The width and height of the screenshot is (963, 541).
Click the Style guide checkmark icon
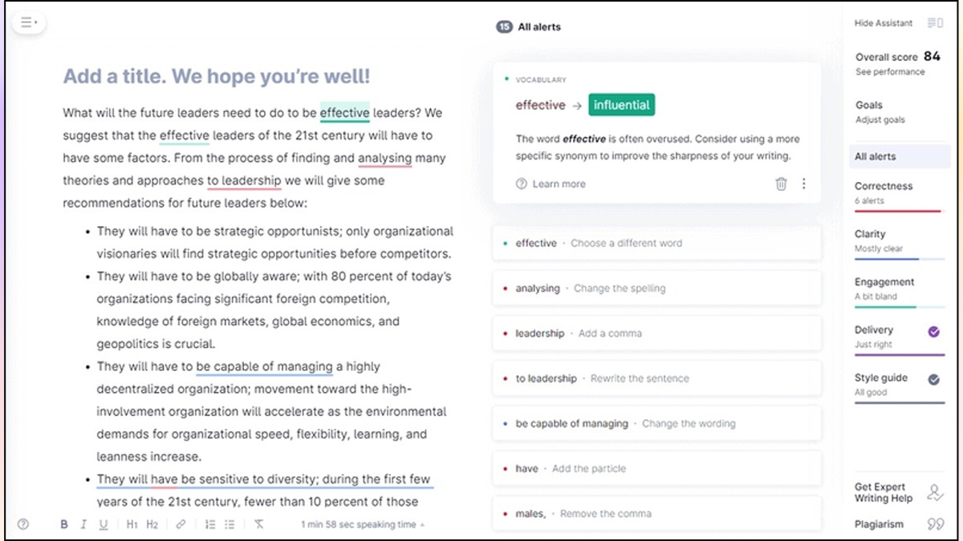pyautogui.click(x=934, y=380)
